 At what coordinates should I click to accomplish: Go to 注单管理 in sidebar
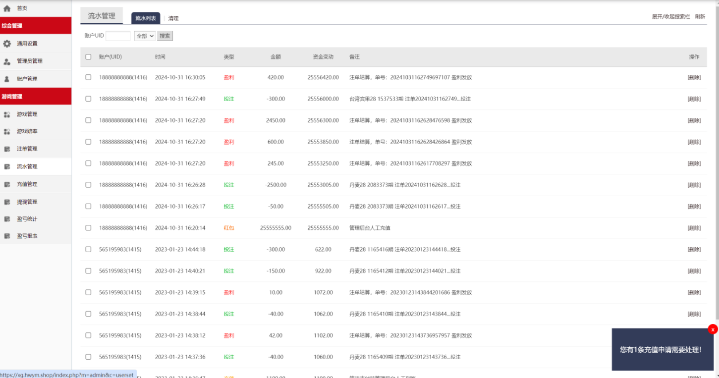coord(27,149)
